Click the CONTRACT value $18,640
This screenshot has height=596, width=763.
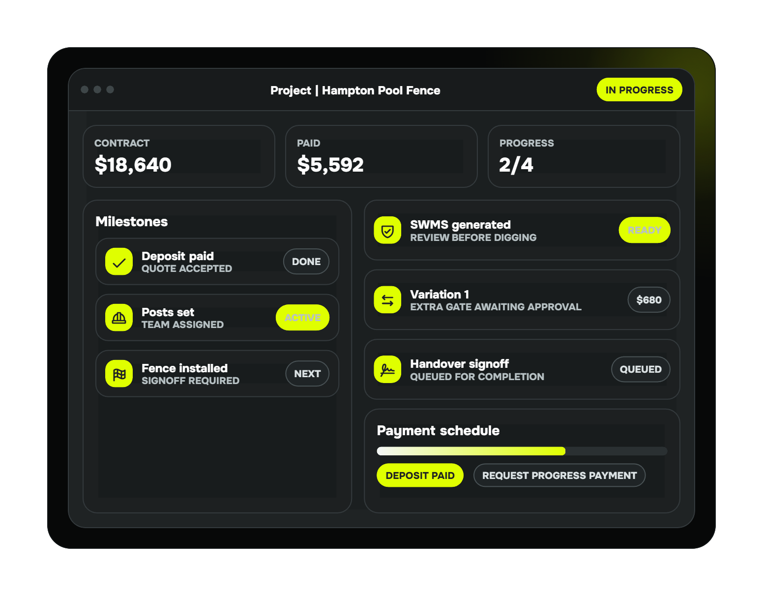click(133, 165)
